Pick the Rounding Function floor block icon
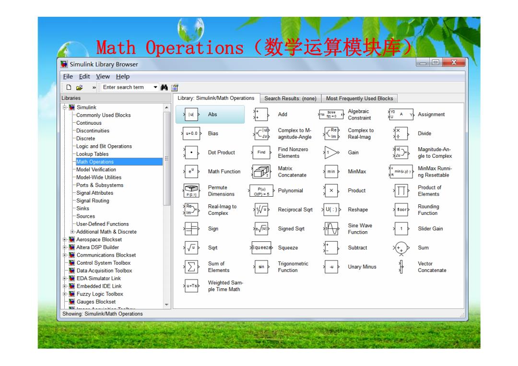Viewport: 518px width, 366px height. pos(401,210)
